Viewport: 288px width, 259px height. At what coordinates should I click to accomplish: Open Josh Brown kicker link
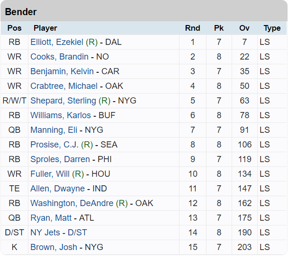[53, 247]
